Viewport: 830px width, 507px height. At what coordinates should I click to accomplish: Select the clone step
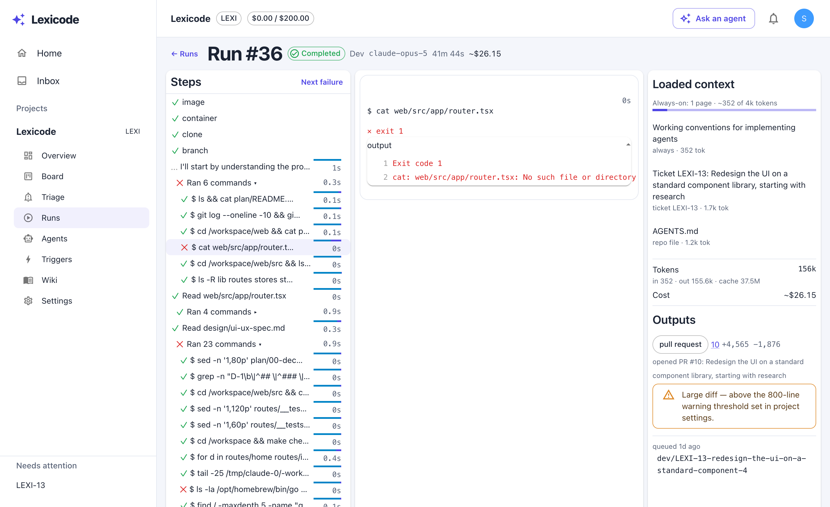(258, 134)
